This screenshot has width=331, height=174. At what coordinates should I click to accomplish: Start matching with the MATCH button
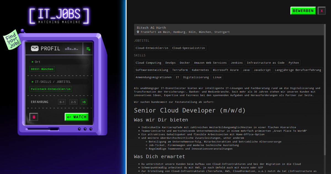click(77, 117)
